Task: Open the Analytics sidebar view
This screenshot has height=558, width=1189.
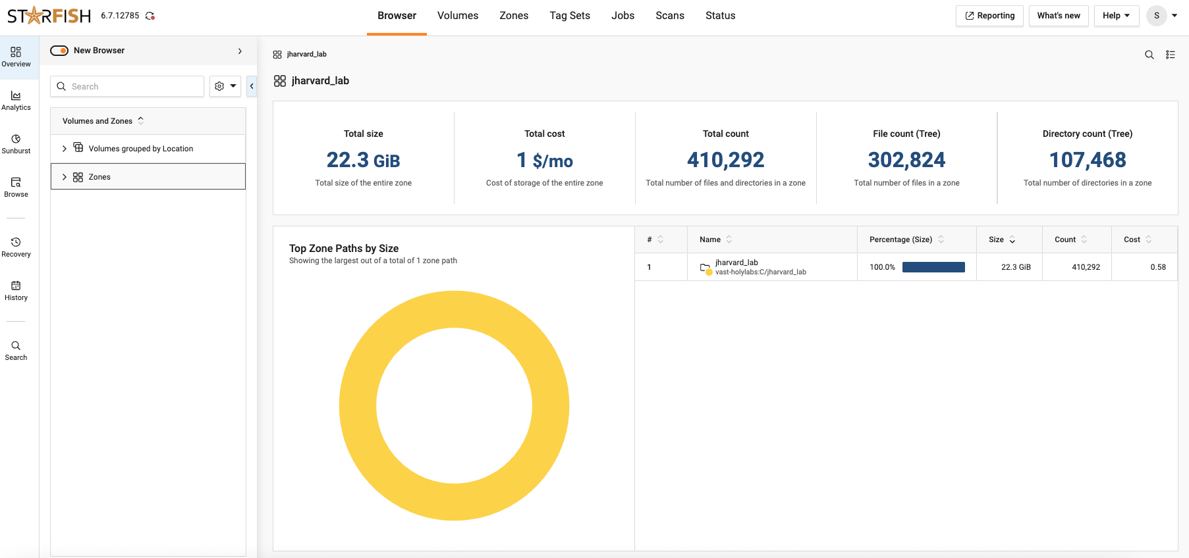Action: [16, 100]
